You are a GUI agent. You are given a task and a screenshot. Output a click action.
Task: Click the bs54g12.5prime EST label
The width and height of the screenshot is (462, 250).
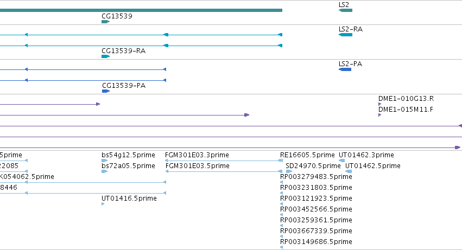(x=128, y=155)
